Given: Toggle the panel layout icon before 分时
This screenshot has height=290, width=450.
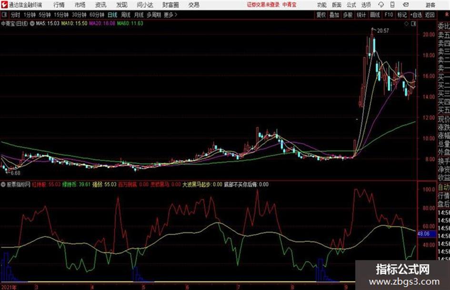Looking at the screenshot, I should click(x=4, y=15).
